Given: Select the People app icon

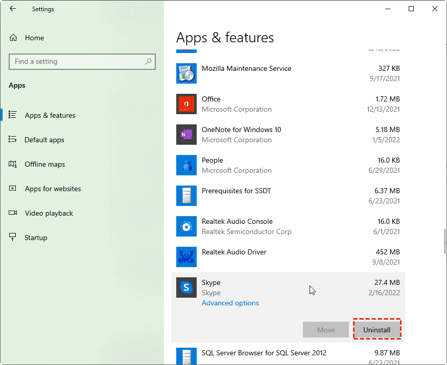Looking at the screenshot, I should click(186, 165).
